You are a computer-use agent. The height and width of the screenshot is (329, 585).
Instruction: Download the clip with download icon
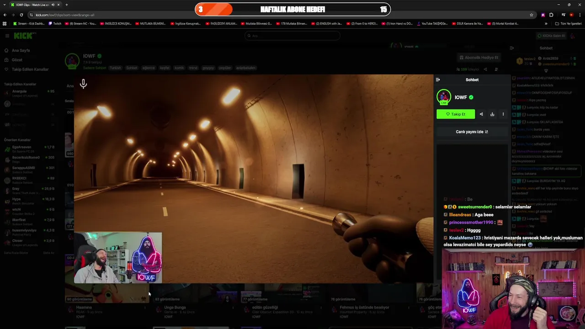pyautogui.click(x=492, y=114)
